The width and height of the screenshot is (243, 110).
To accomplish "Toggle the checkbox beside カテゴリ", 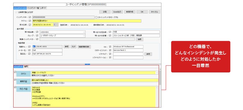I will click(x=15, y=72).
